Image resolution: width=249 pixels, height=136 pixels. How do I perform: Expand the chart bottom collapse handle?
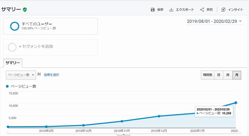(124, 135)
